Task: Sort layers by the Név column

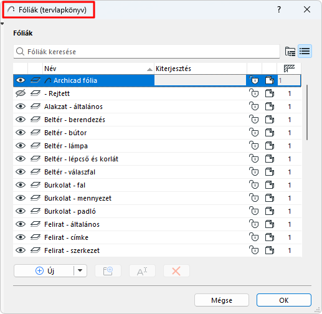Action: coord(98,69)
